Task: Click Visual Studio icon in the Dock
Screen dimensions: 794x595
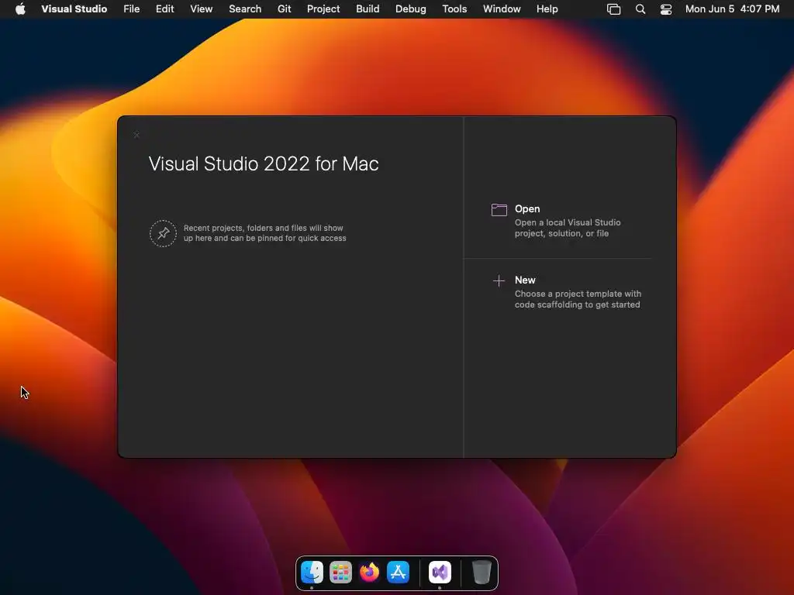Action: (x=440, y=573)
